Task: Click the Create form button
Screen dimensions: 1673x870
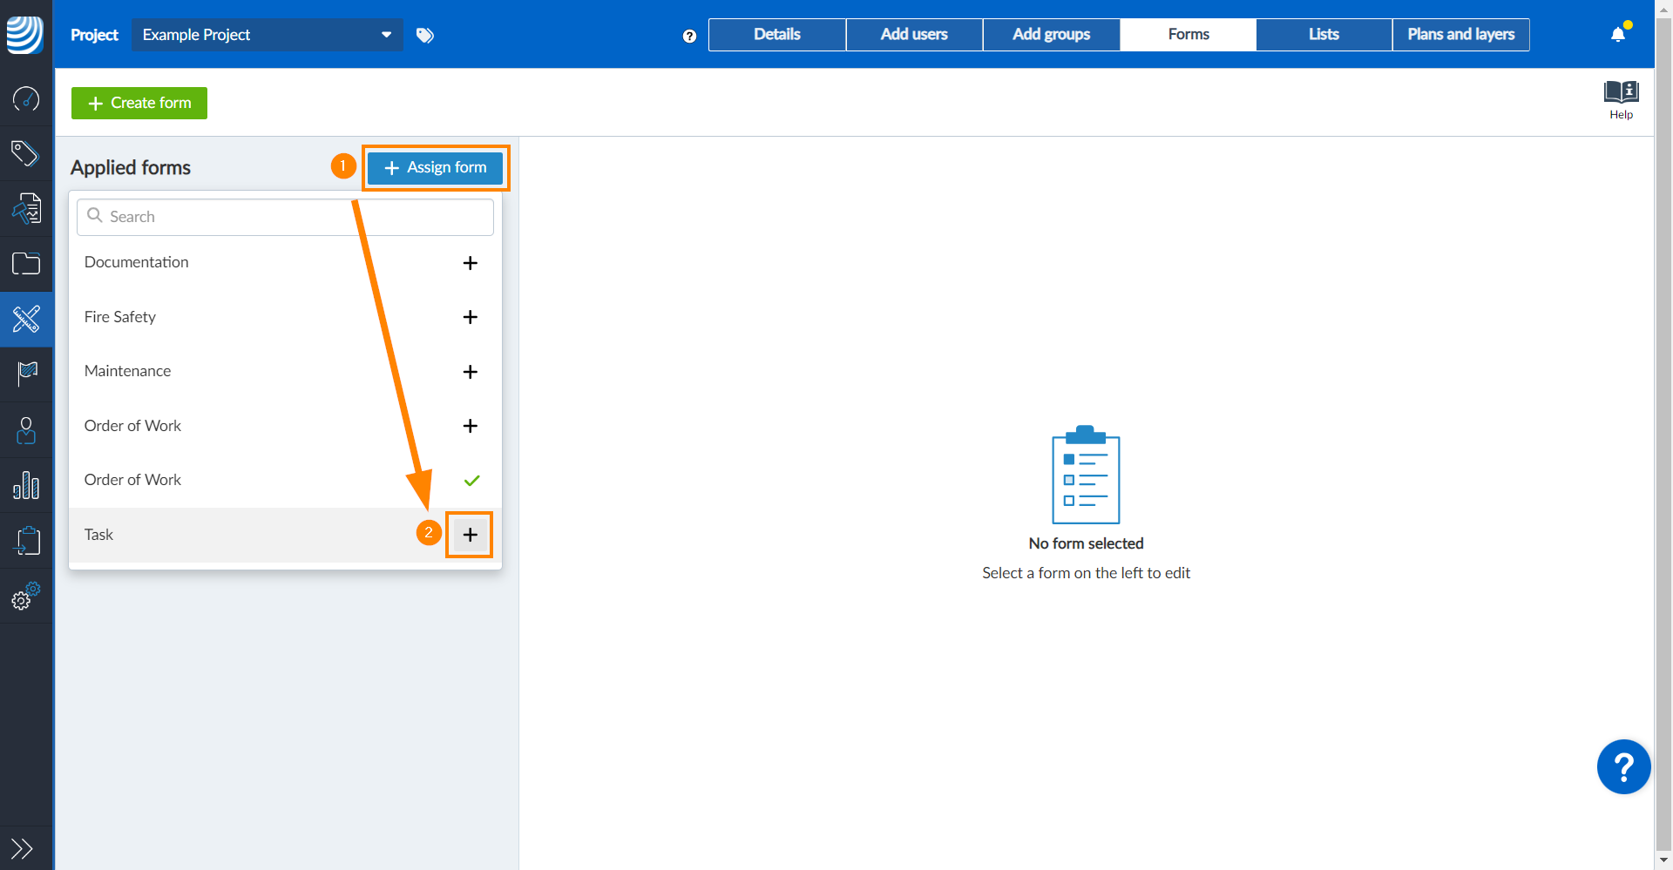Action: tap(139, 103)
